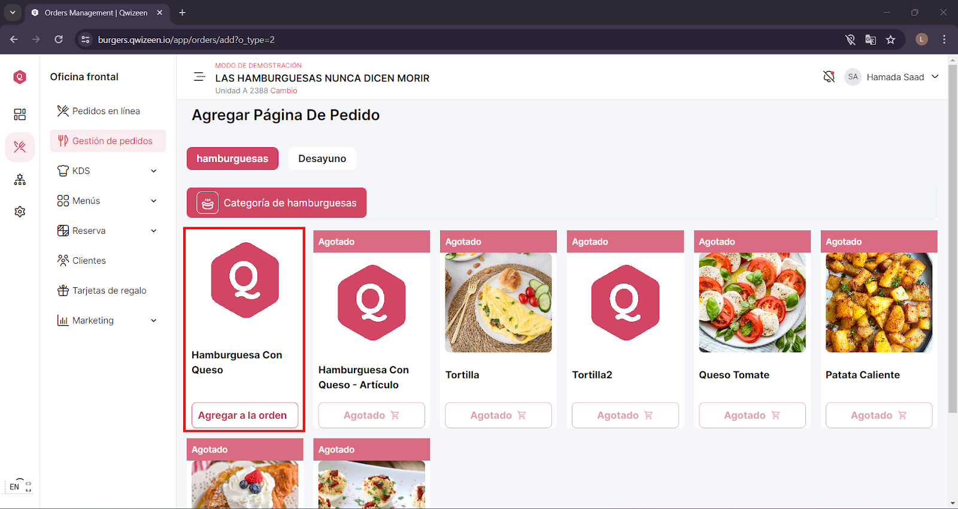Open the settings gear icon in the left rail
The height and width of the screenshot is (509, 958).
point(20,212)
